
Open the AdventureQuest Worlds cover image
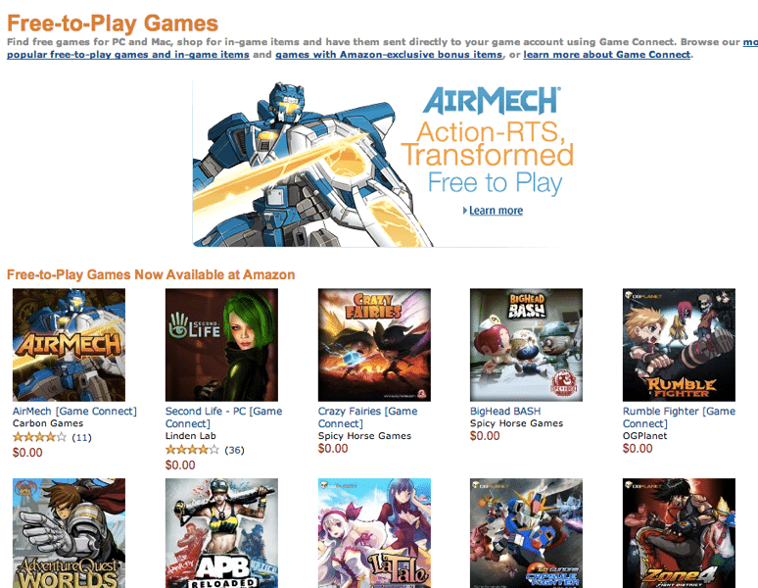(x=69, y=533)
